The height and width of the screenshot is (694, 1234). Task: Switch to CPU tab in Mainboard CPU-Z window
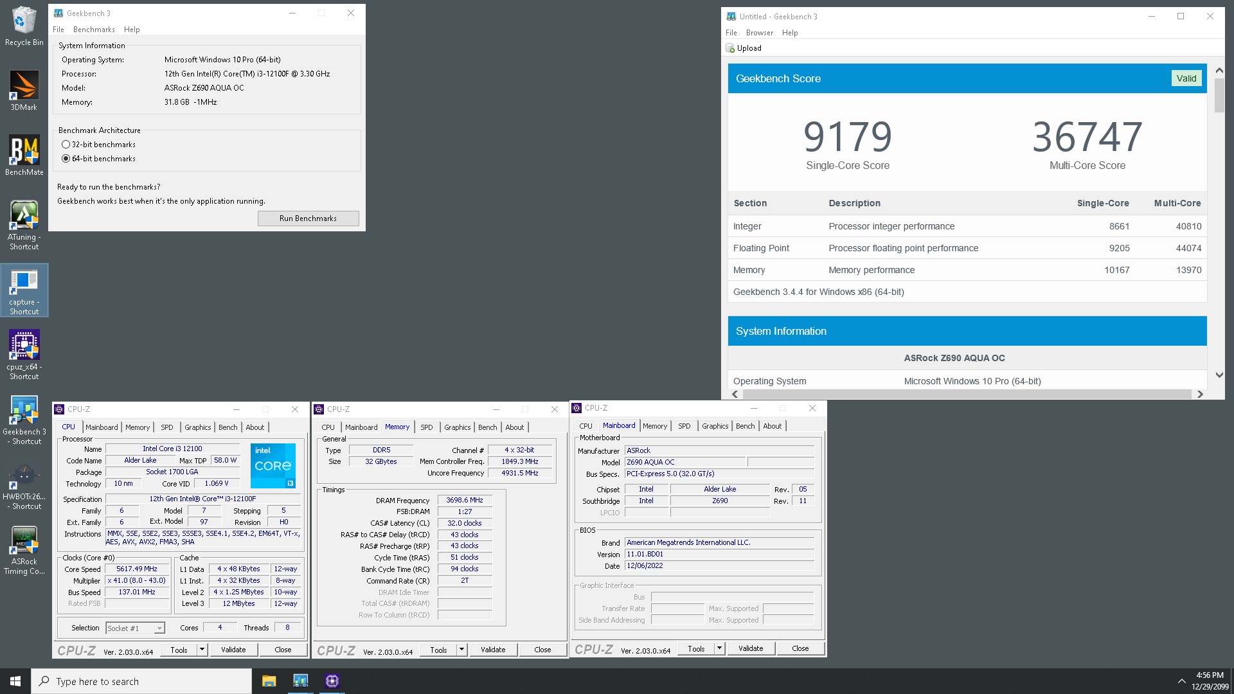tap(586, 426)
